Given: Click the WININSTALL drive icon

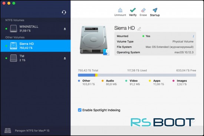Looking at the screenshot, I should 13,29.
